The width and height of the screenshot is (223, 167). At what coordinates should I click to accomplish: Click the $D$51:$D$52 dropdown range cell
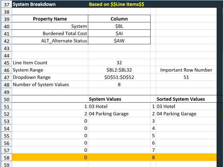click(119, 77)
